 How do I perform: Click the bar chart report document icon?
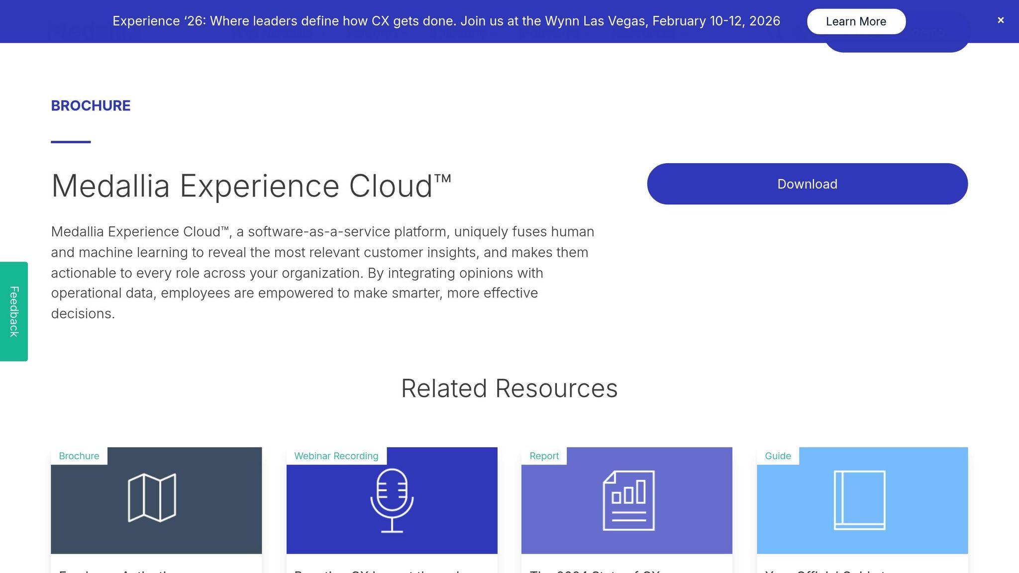(x=627, y=499)
